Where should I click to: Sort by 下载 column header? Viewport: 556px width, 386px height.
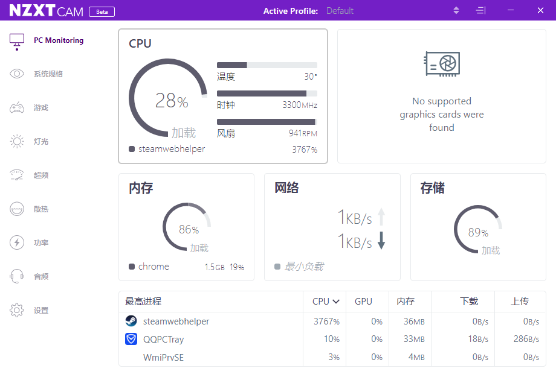(x=469, y=302)
